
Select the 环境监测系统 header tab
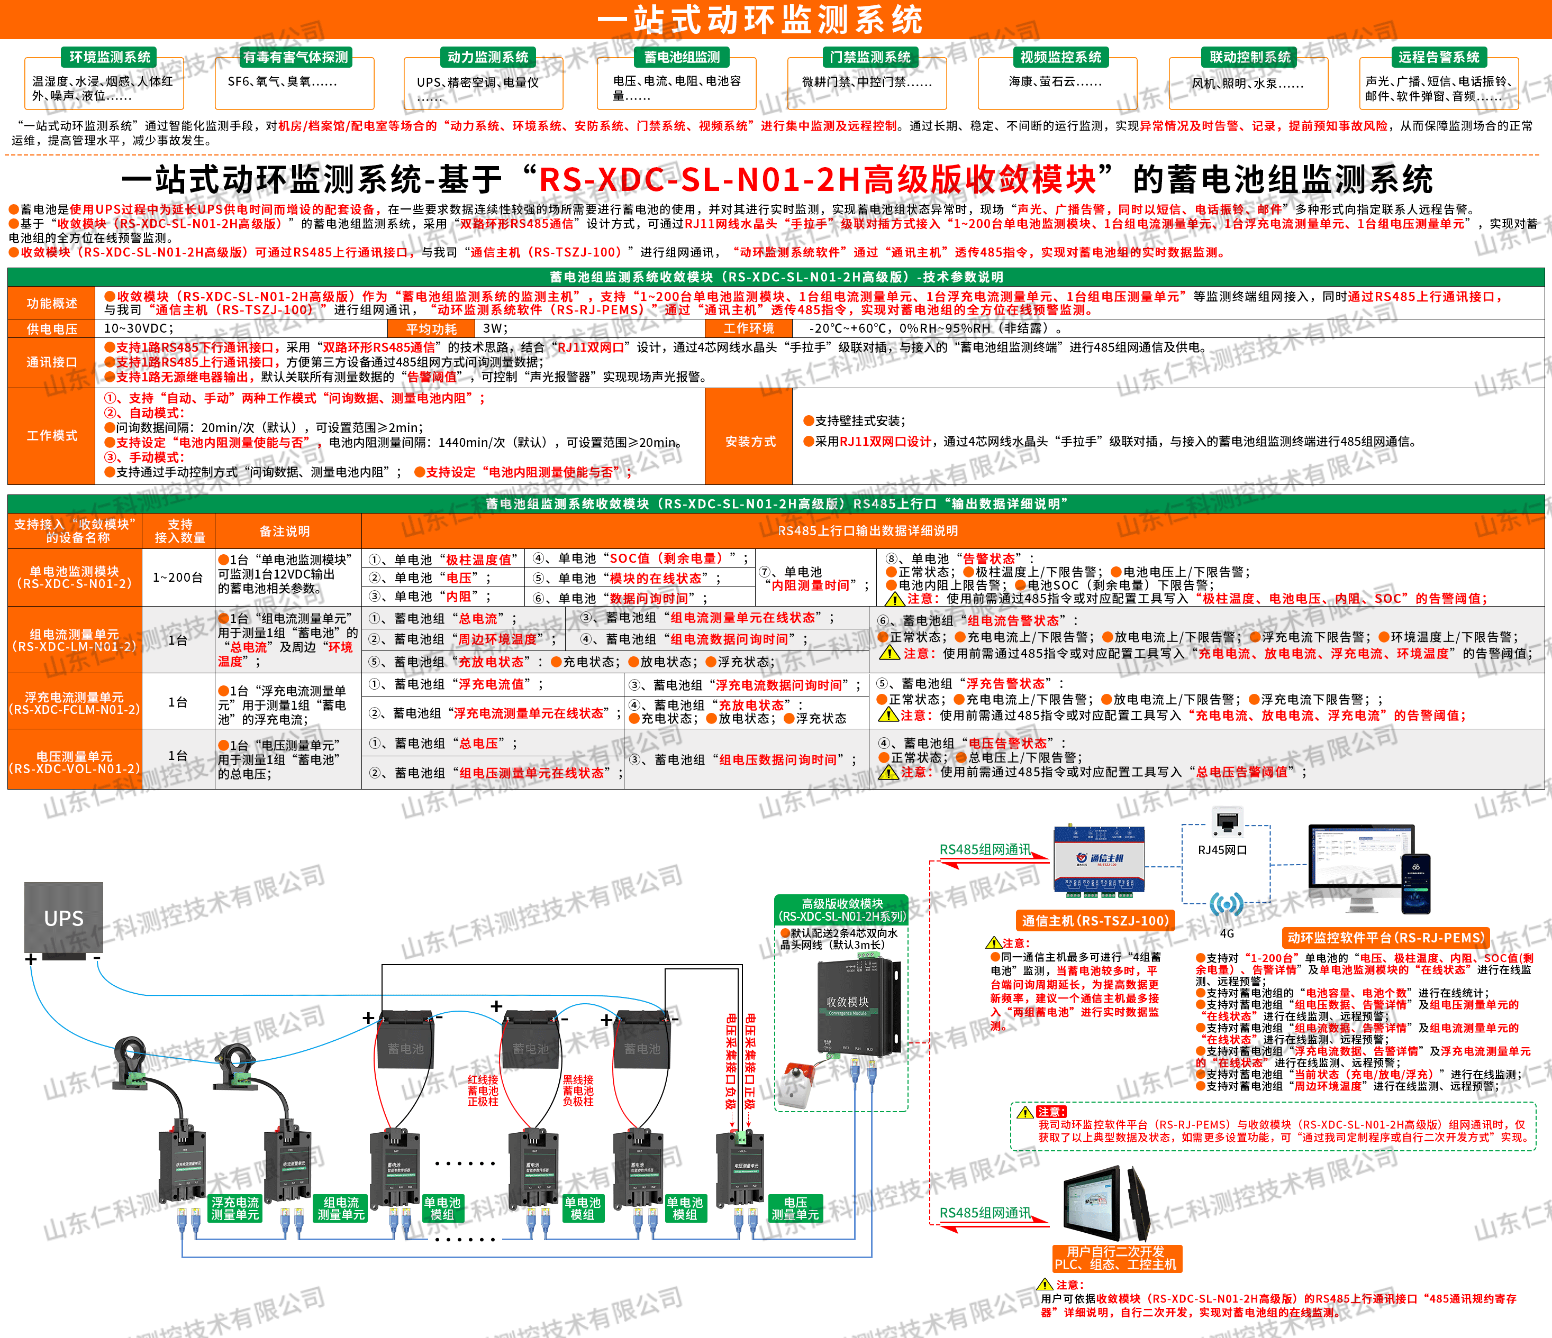pos(110,57)
